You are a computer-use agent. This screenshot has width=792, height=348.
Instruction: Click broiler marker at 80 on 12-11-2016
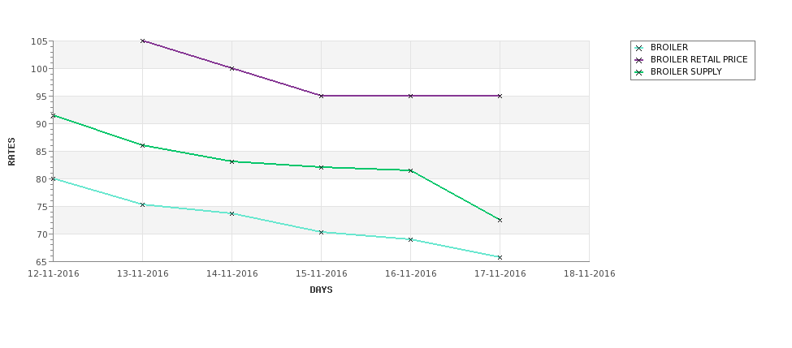click(53, 178)
